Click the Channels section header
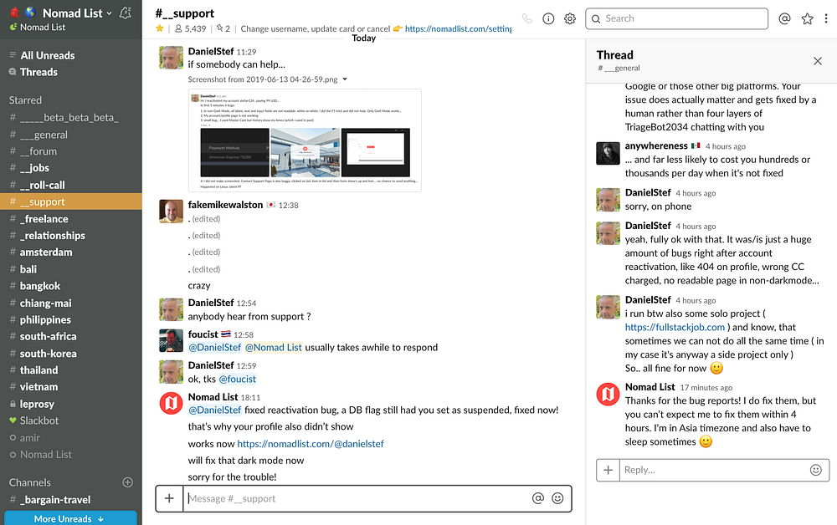This screenshot has height=525, width=837. [x=30, y=482]
